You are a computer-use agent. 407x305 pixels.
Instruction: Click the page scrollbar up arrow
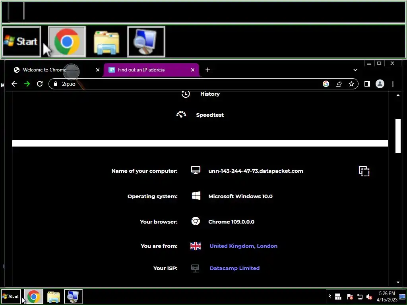pyautogui.click(x=398, y=95)
